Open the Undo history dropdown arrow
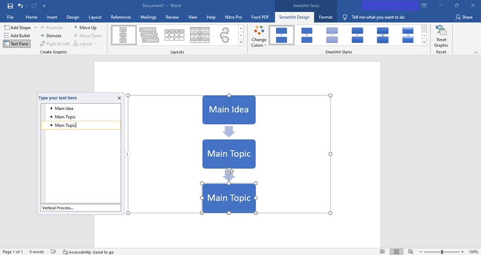Image resolution: width=481 pixels, height=255 pixels. (x=27, y=6)
